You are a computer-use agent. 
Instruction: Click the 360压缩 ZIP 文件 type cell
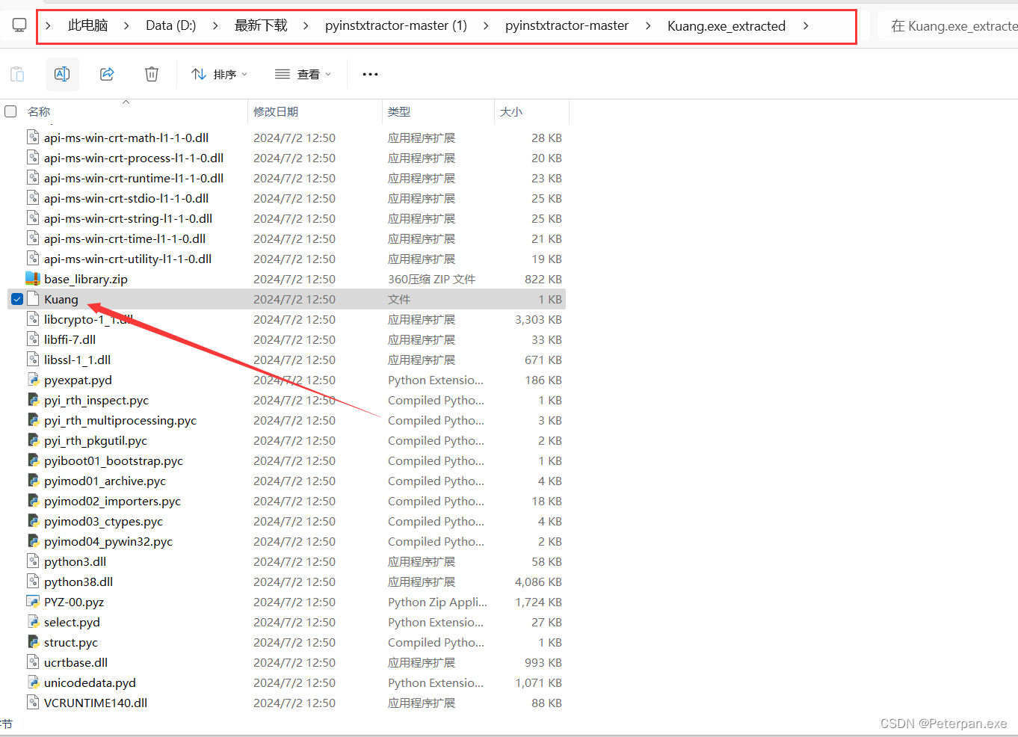coord(432,279)
